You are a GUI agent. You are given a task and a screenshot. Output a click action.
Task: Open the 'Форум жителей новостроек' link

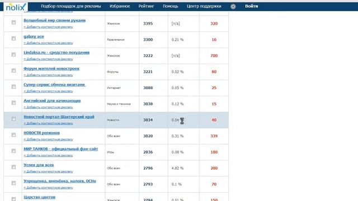51,68
